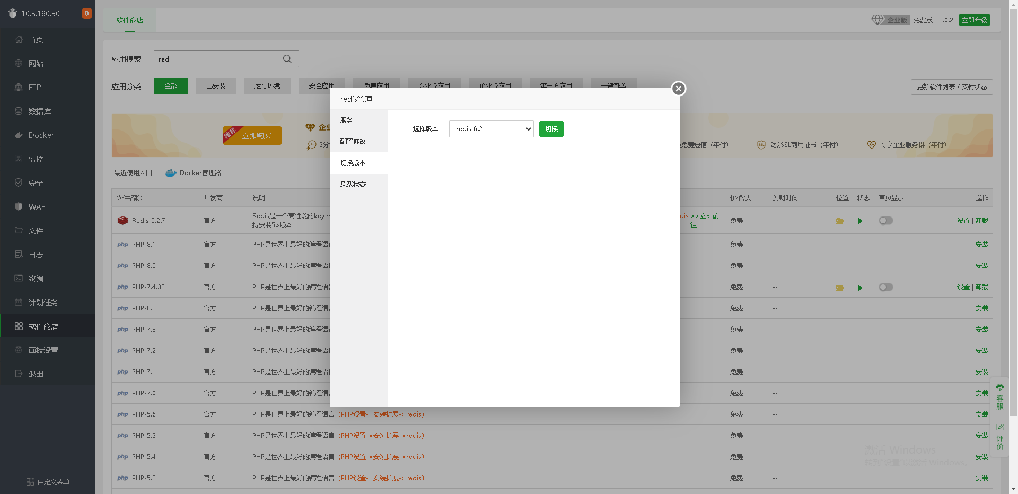Click the page scrollbar down arrow
The width and height of the screenshot is (1018, 494).
coord(1013,489)
